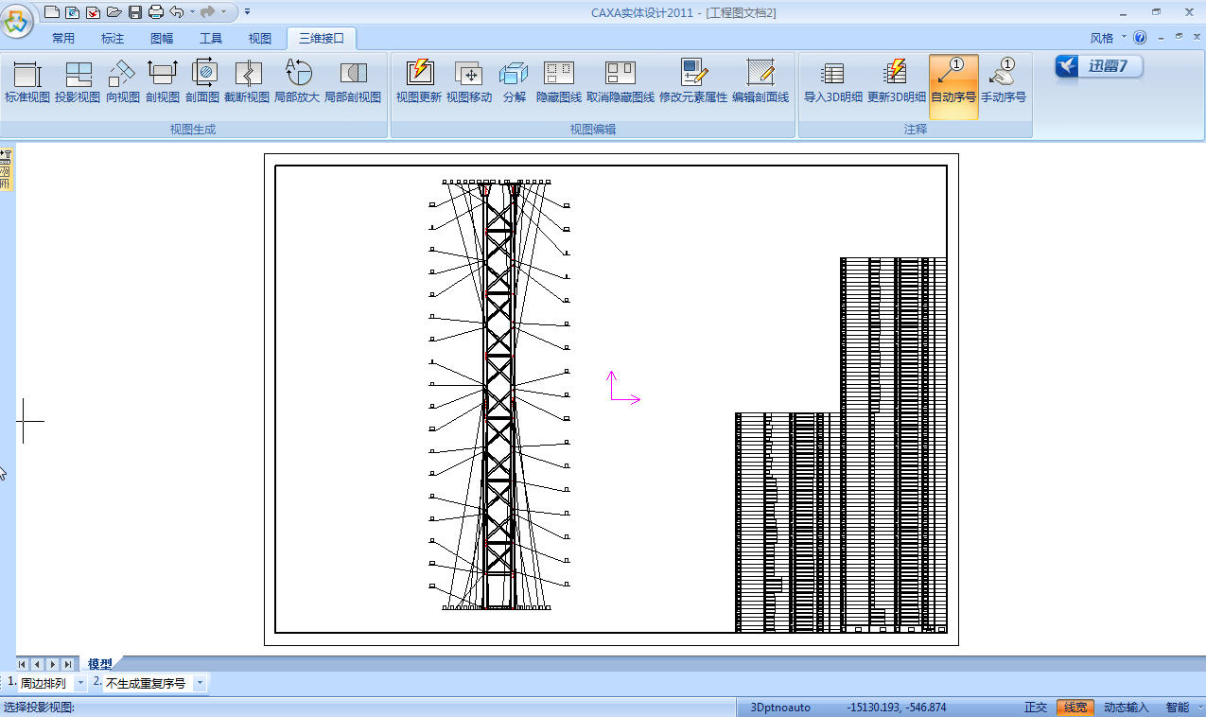Choose the 向视图 directional view tool

(x=123, y=81)
